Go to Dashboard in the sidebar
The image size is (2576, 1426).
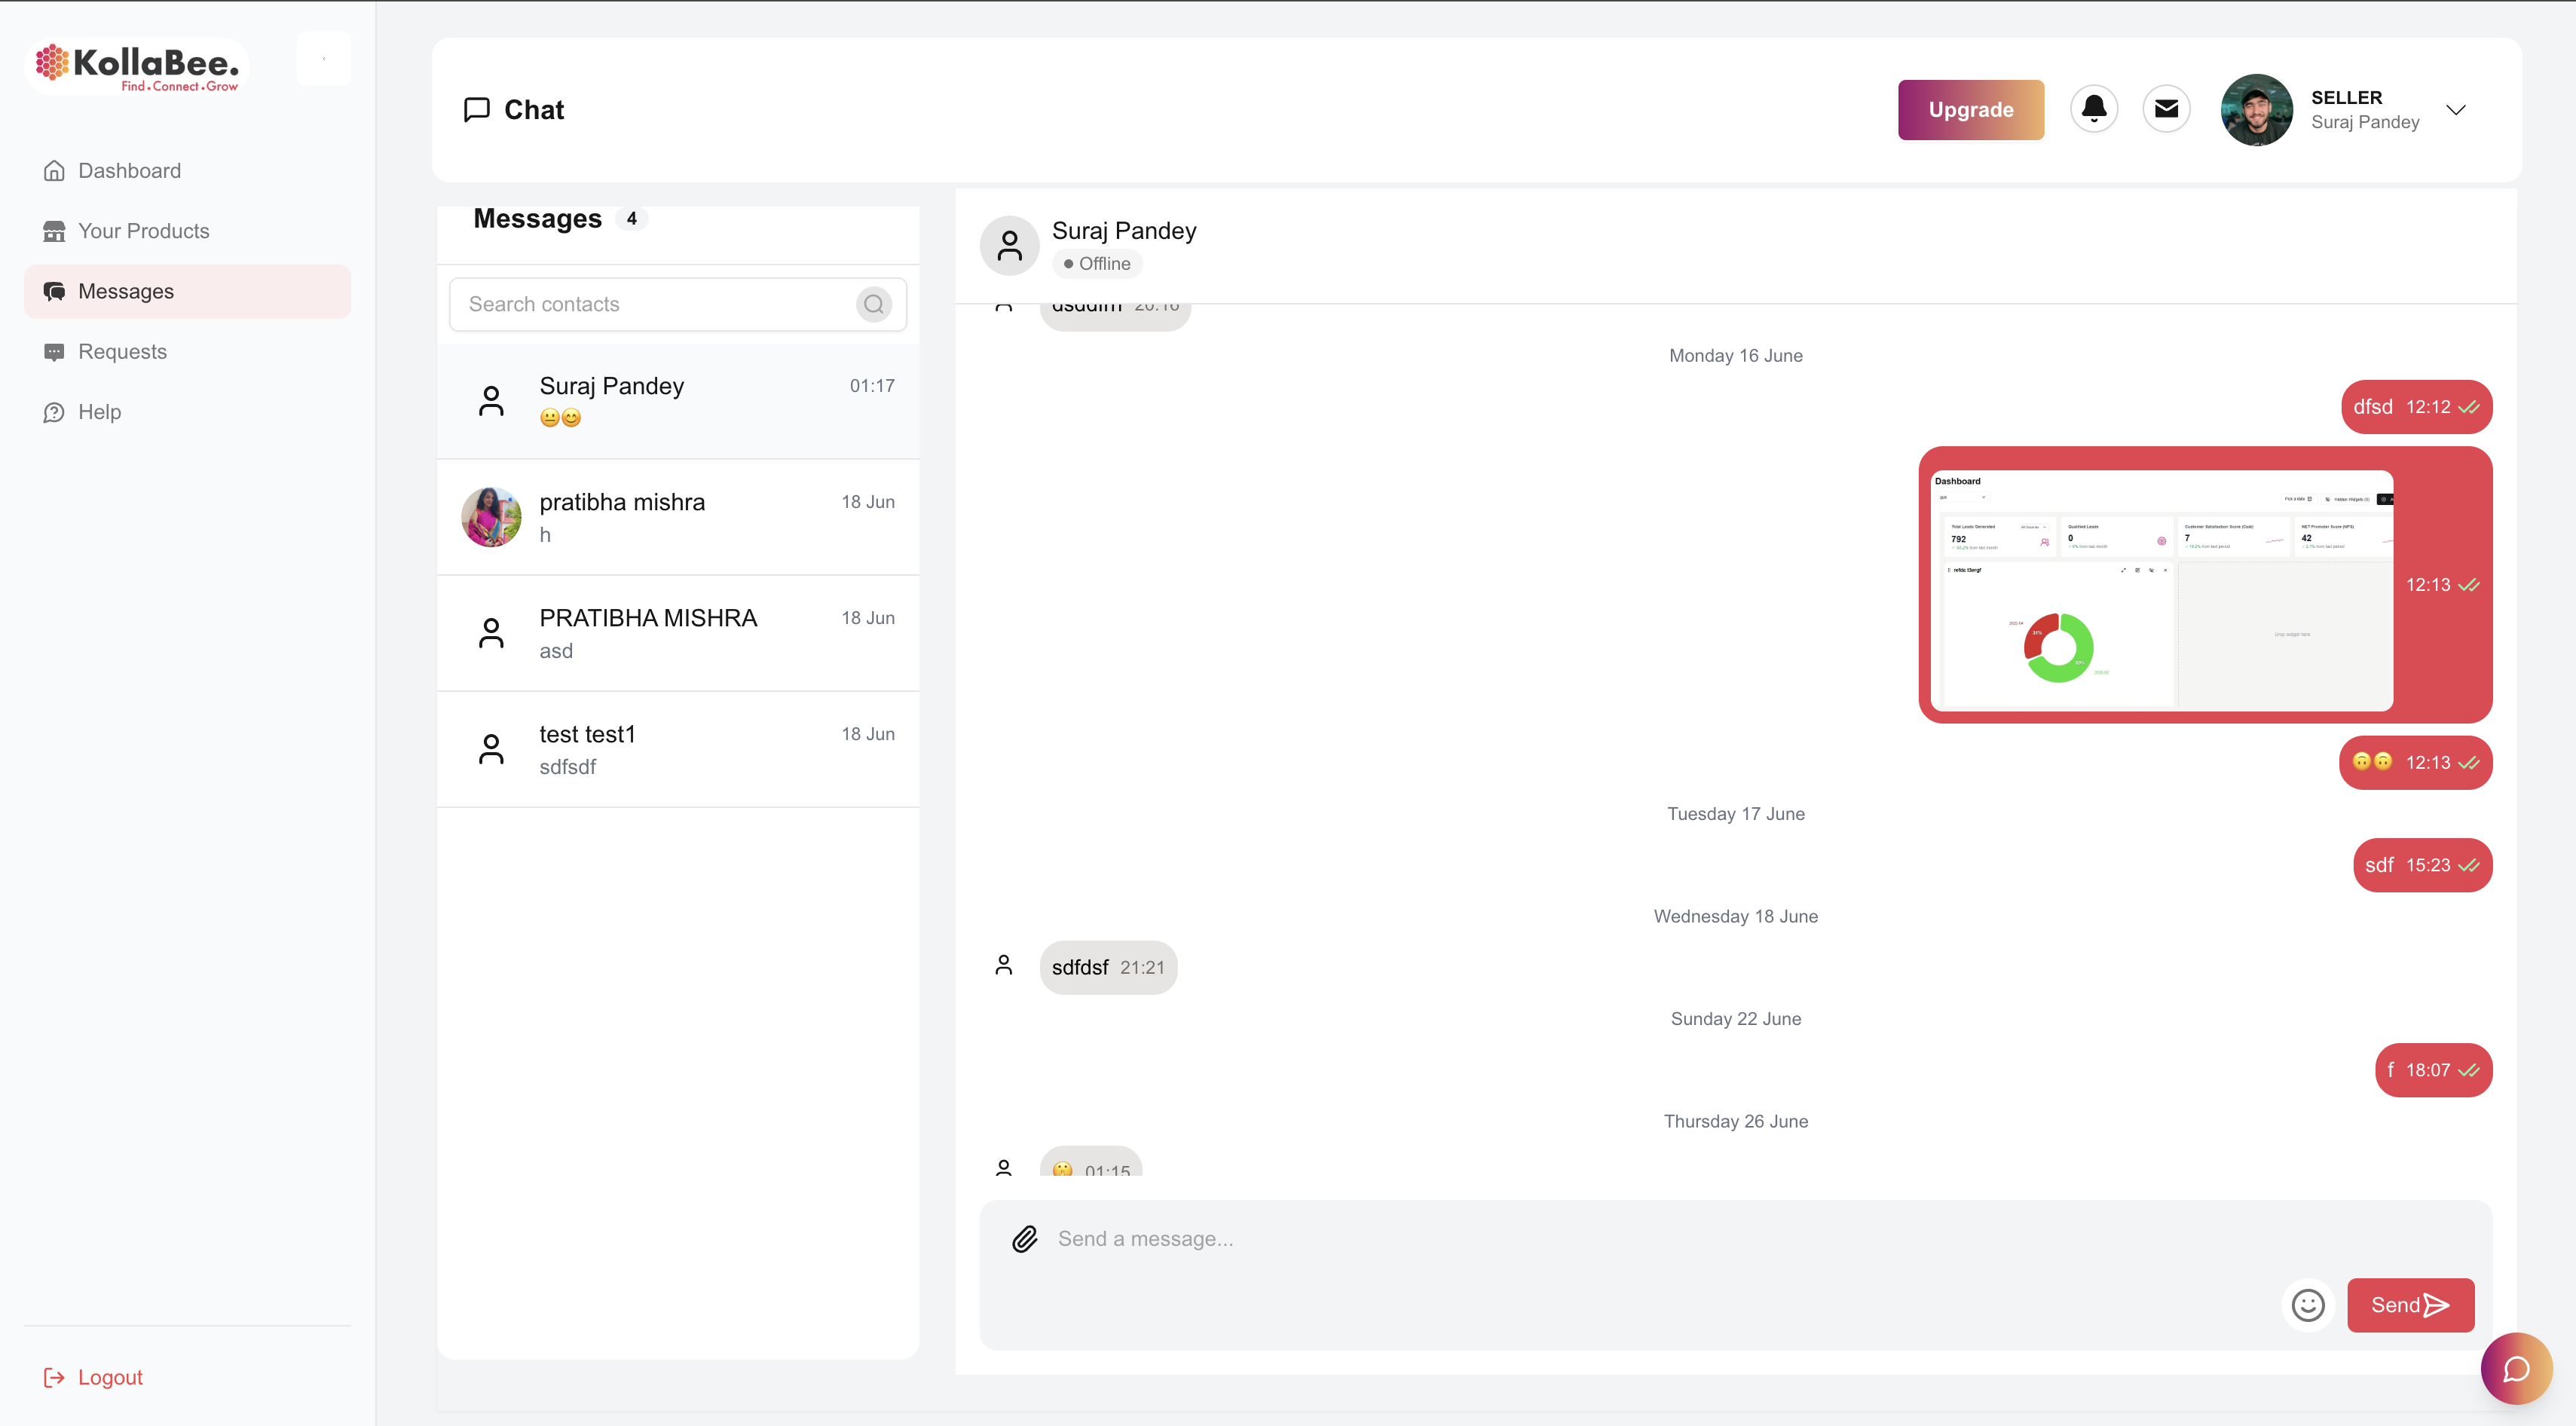[x=129, y=171]
